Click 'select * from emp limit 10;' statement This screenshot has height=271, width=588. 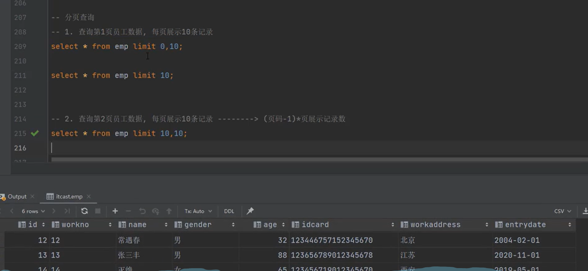tap(112, 75)
